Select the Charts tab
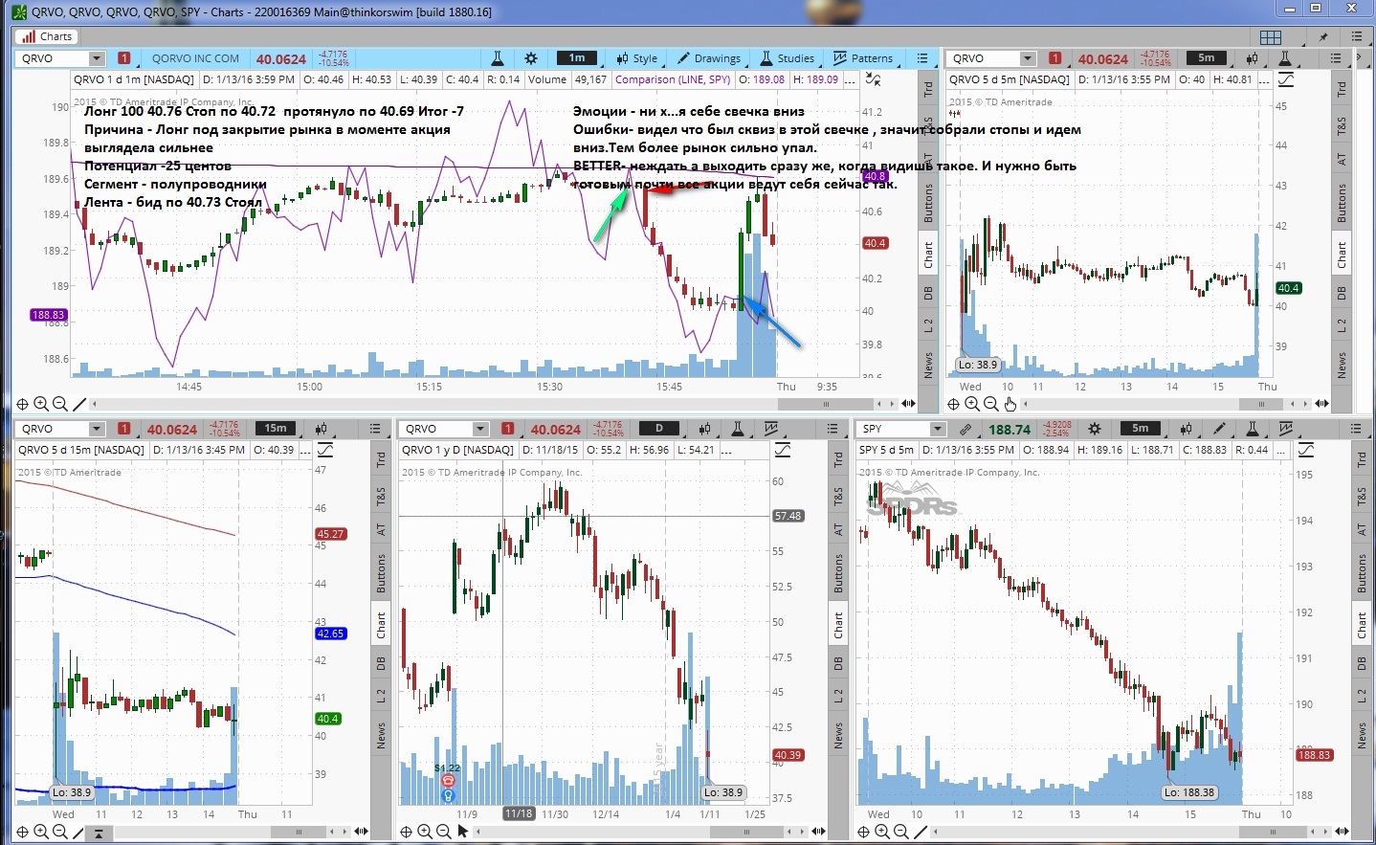This screenshot has height=845, width=1376. tap(46, 36)
